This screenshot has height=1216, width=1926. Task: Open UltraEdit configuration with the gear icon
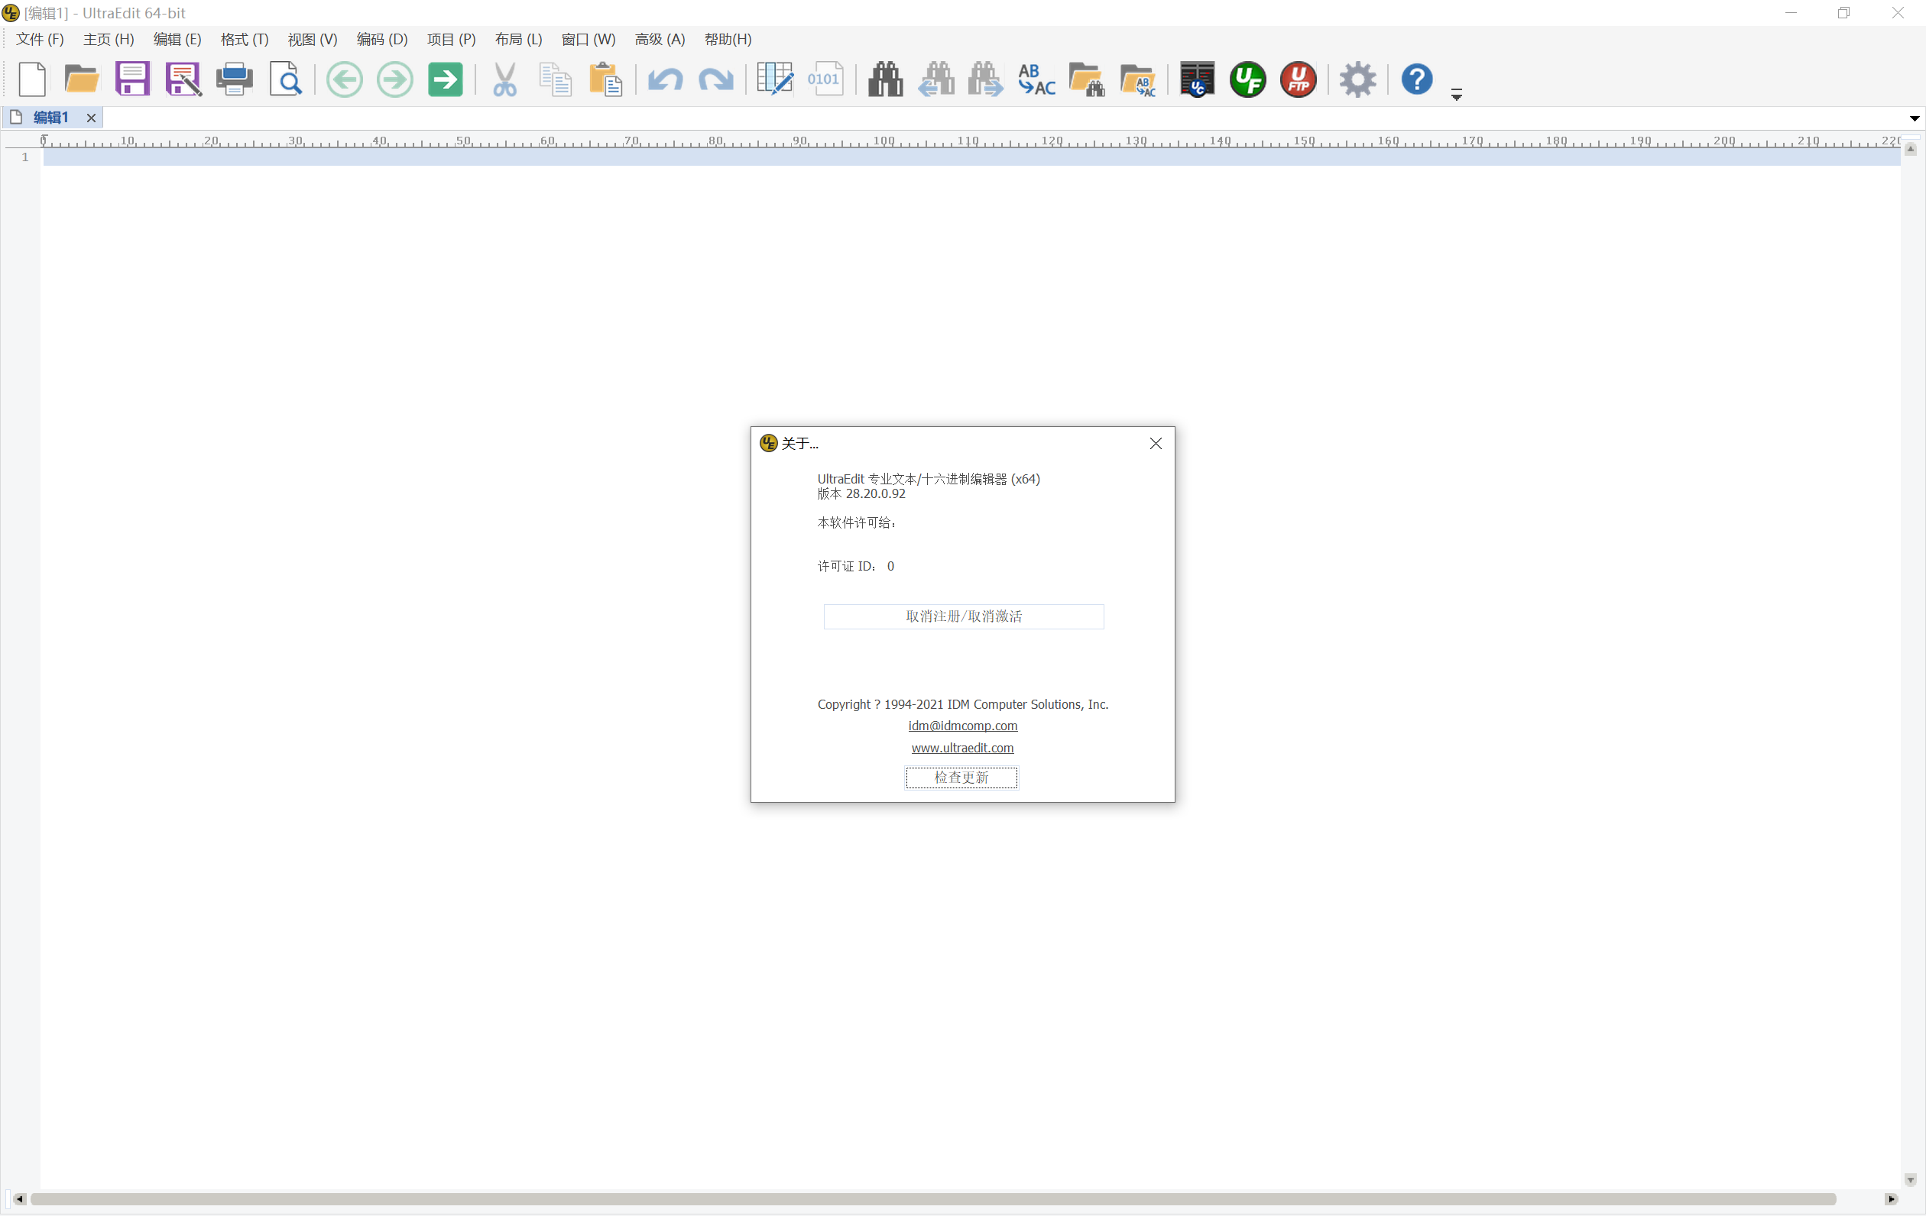[1358, 79]
